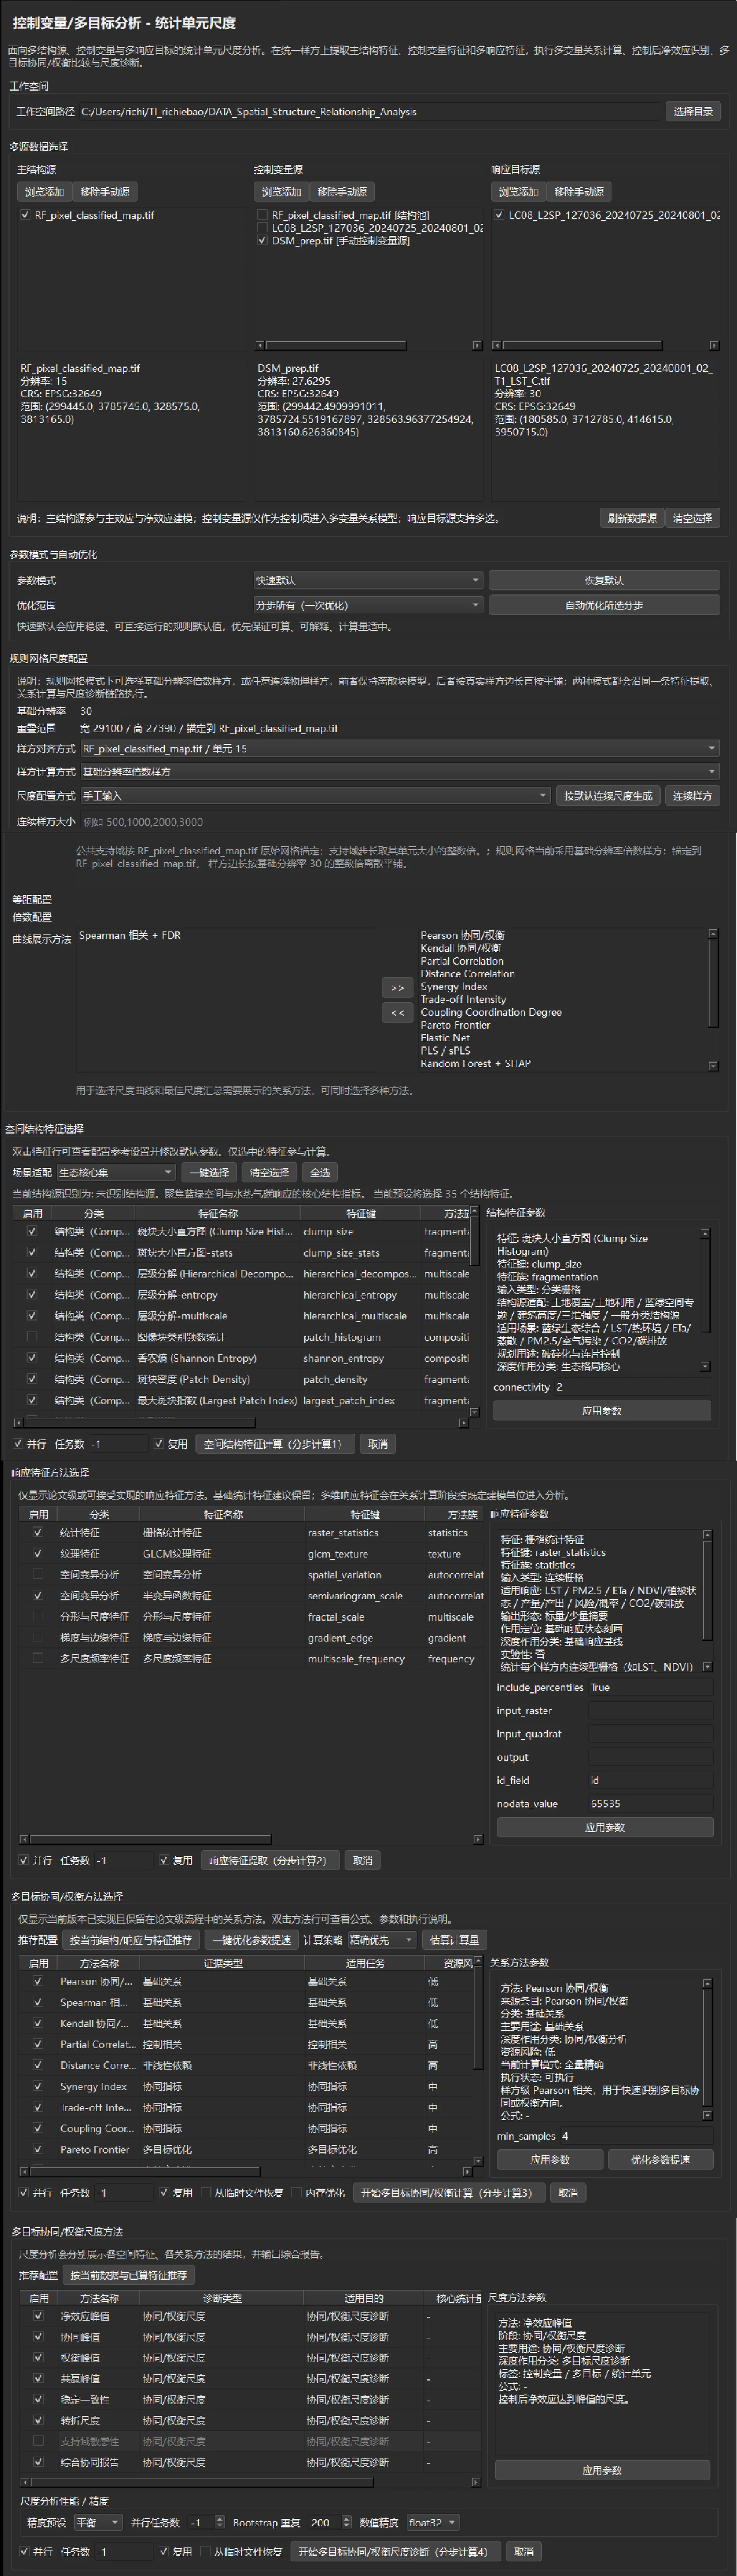Click 恢复默认 button

604,580
